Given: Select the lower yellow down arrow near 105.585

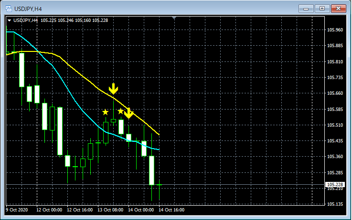Looking at the screenshot, I should (x=128, y=113).
